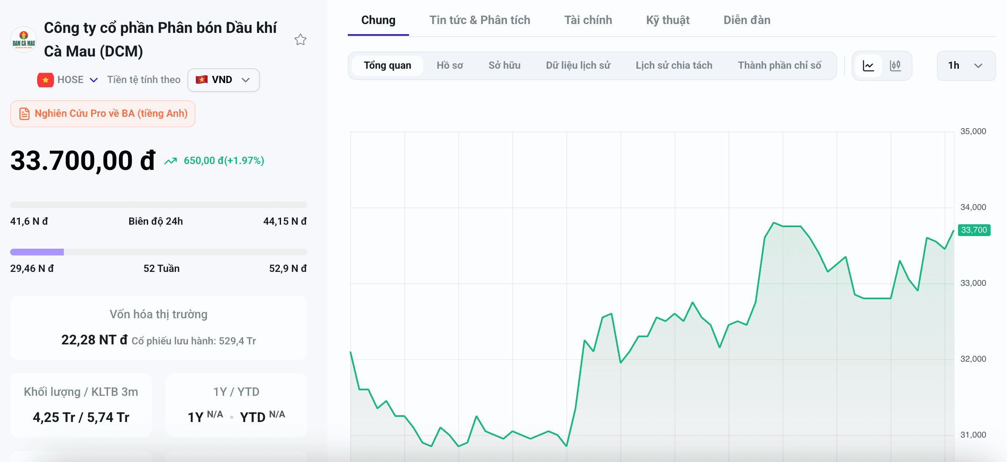Screen dimensions: 1007x462
Task: Open the Diễn đàn tab
Action: (x=747, y=20)
